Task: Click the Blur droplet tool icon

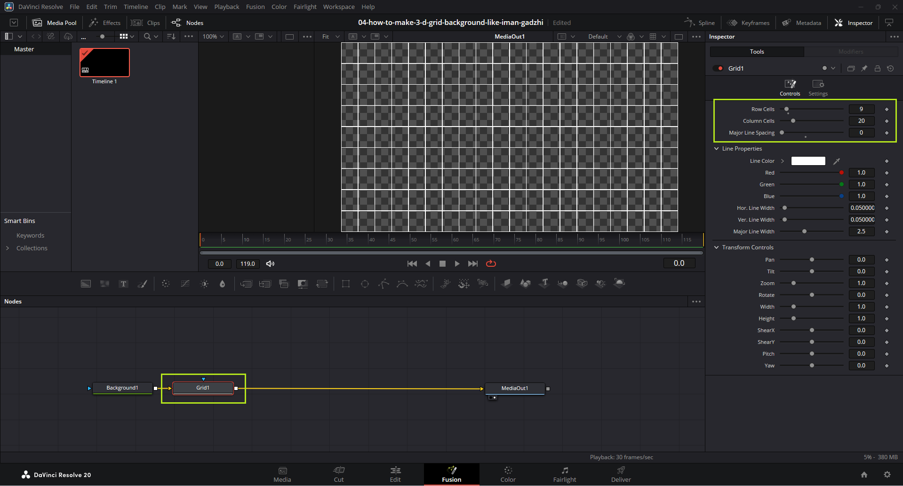Action: coord(223,284)
